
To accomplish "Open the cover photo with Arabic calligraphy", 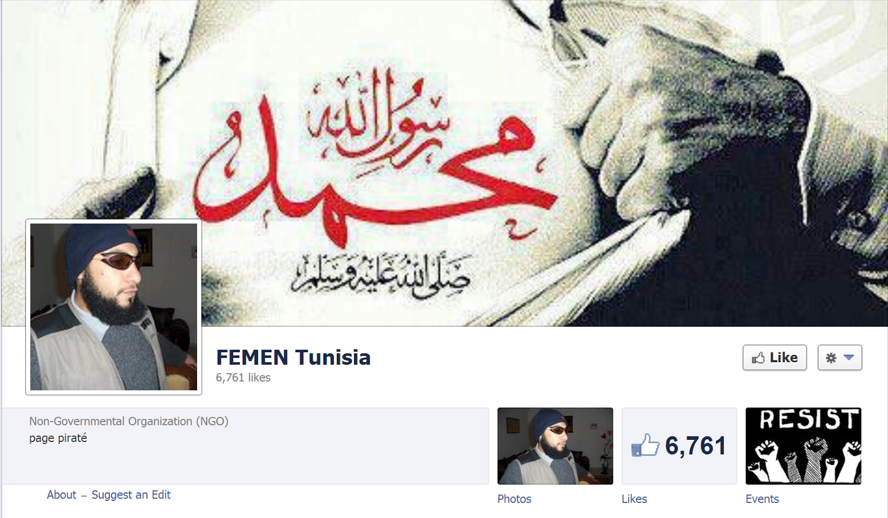I will [x=444, y=163].
